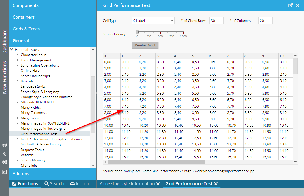Collapse the General Issues tree node
Viewport: 304px width, 196px height.
pos(12,49)
